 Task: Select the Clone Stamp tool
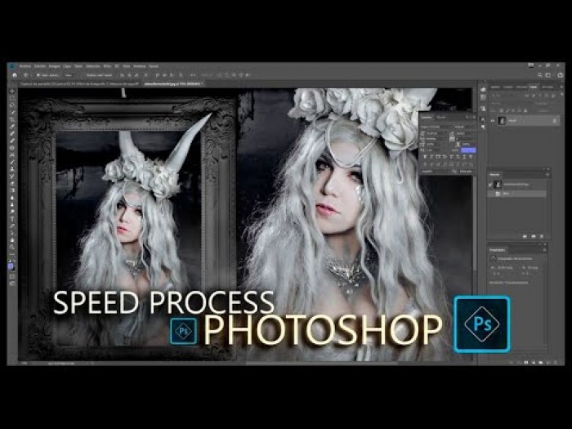pos(12,169)
